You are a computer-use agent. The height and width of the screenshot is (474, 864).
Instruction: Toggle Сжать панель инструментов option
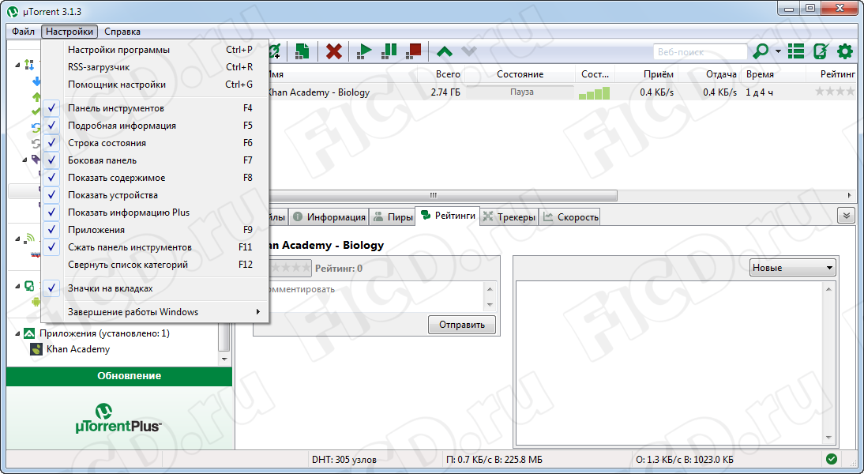pyautogui.click(x=155, y=247)
